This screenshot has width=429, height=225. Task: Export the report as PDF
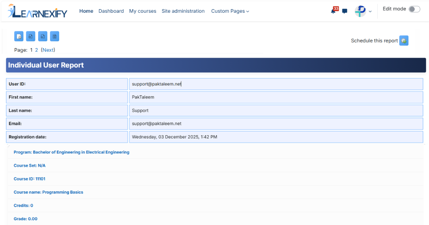(x=31, y=37)
